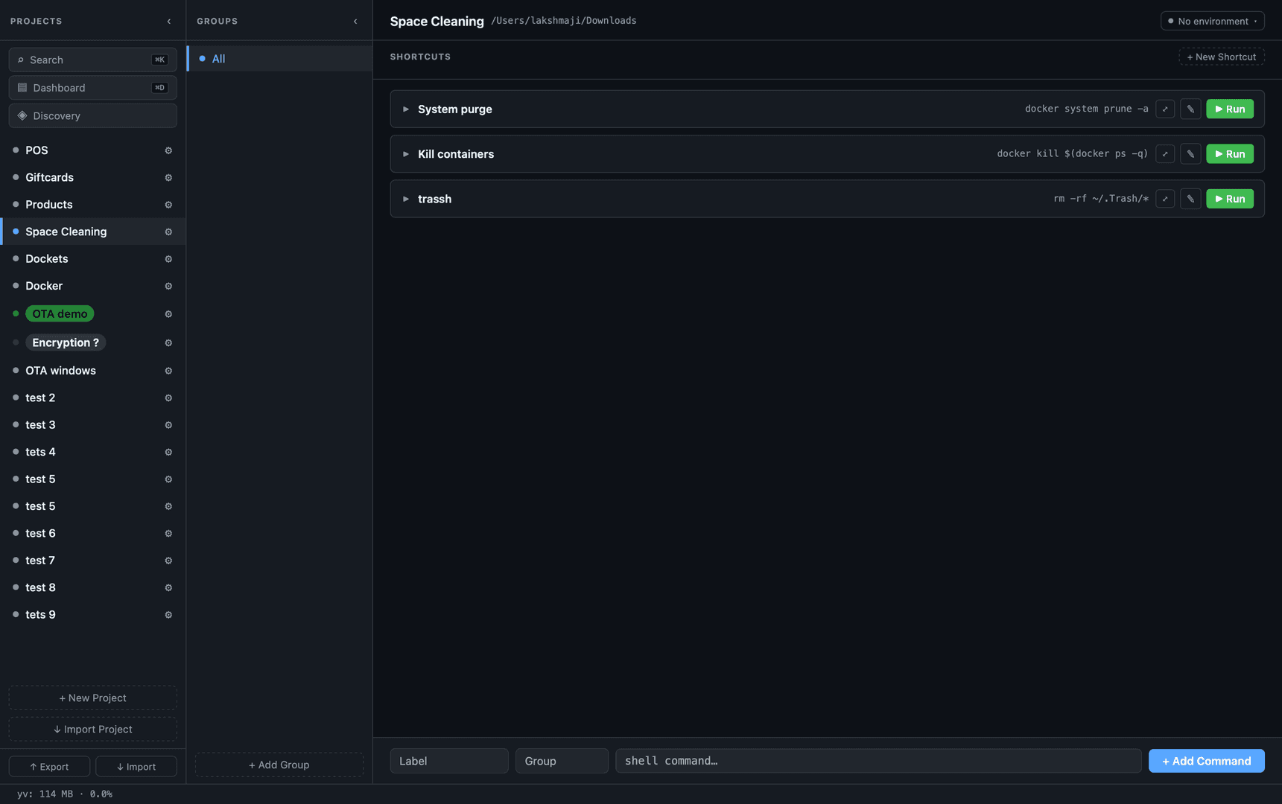Click expand icon on System purge shortcut
This screenshot has width=1282, height=804.
[1165, 109]
